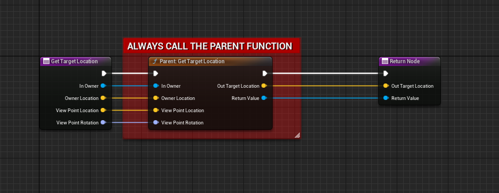
Task: Click the Return Value output pin on Parent node
Action: [x=264, y=98]
